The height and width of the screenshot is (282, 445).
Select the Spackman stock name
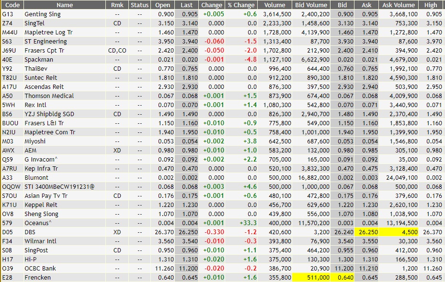pyautogui.click(x=39, y=59)
